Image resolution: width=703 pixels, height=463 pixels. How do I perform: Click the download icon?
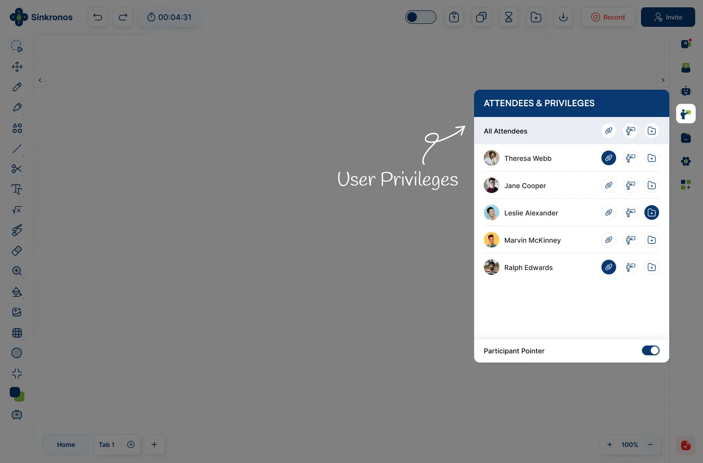563,17
